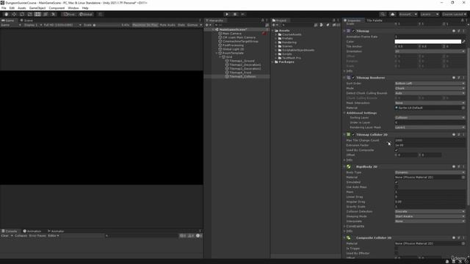Open the GameObject menu
This screenshot has height=264, width=470.
point(37,8)
